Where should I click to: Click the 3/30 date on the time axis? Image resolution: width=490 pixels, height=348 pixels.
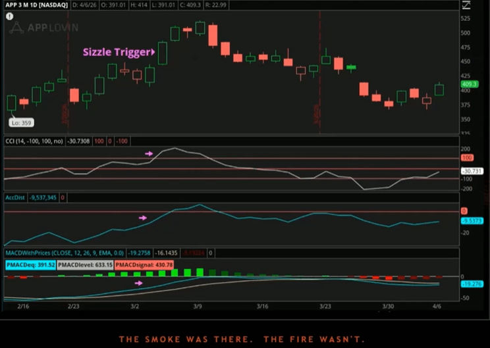click(x=388, y=306)
